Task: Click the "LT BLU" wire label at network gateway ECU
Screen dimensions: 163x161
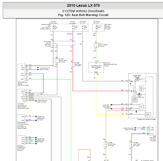Action: (x=31, y=141)
